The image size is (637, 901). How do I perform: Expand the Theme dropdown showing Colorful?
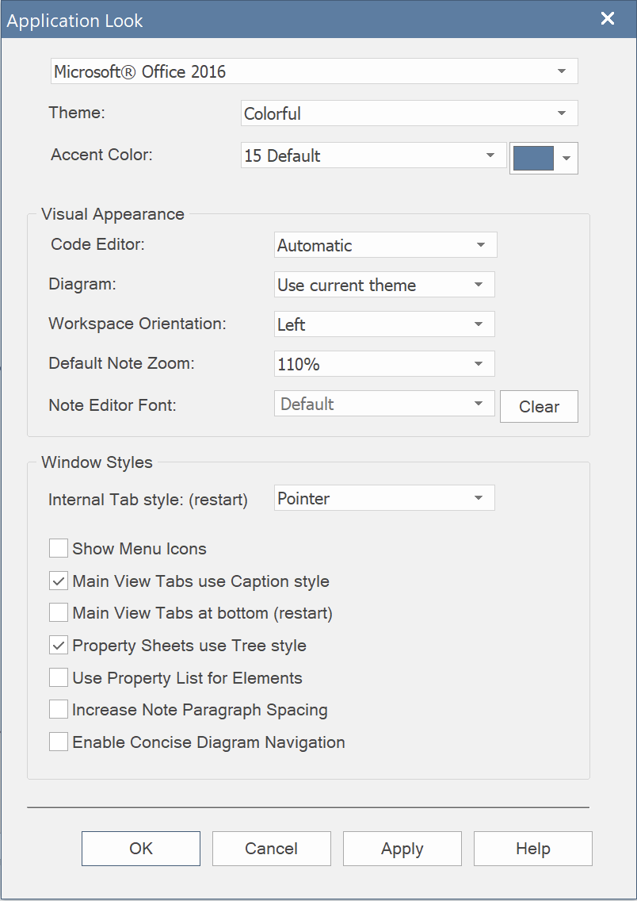pyautogui.click(x=409, y=113)
